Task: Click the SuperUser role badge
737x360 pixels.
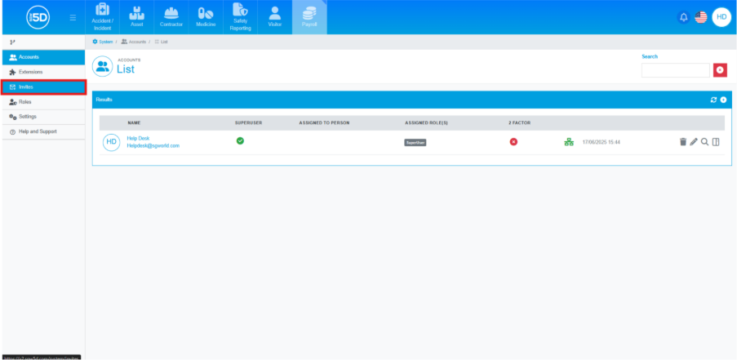Action: pyautogui.click(x=415, y=142)
